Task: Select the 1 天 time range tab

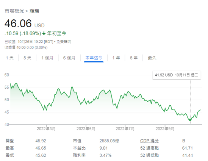Action: [10, 58]
